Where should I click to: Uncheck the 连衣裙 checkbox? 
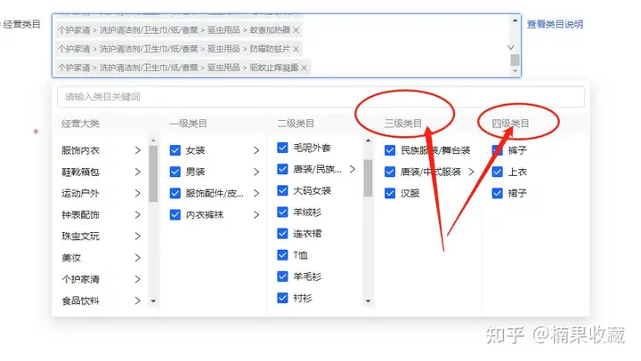282,234
